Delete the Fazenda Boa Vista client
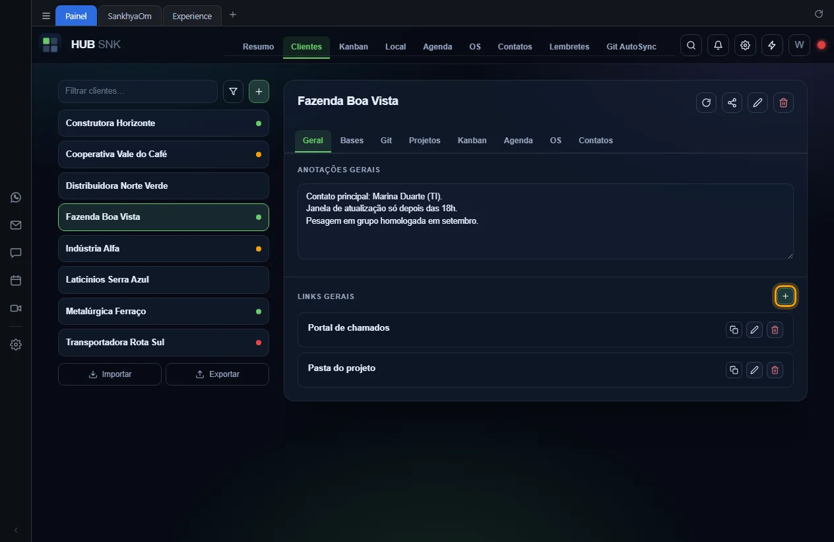Screen dimensions: 834x542 click(783, 102)
